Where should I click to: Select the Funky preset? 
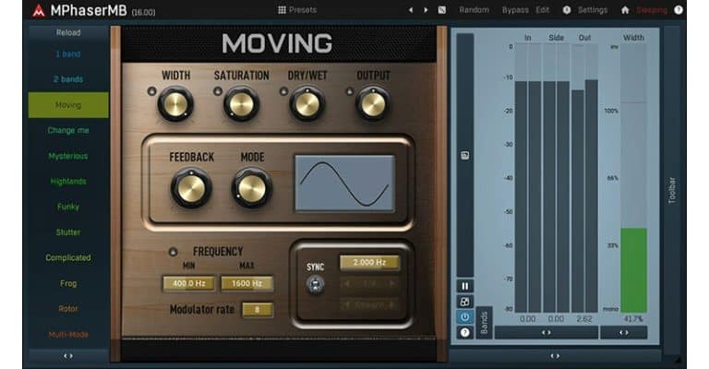[x=68, y=207]
